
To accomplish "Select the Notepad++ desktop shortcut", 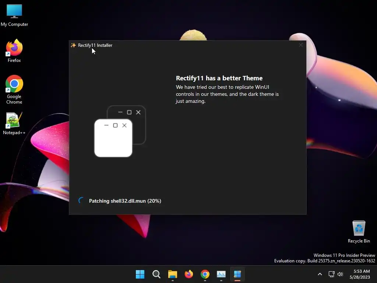I will 14,123.
